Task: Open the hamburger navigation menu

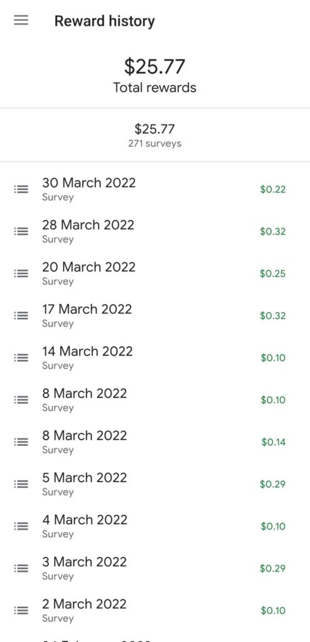Action: point(21,20)
